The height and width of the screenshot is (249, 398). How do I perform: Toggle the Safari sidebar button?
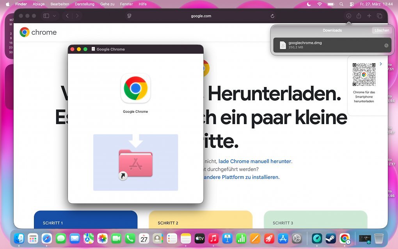[x=46, y=16]
